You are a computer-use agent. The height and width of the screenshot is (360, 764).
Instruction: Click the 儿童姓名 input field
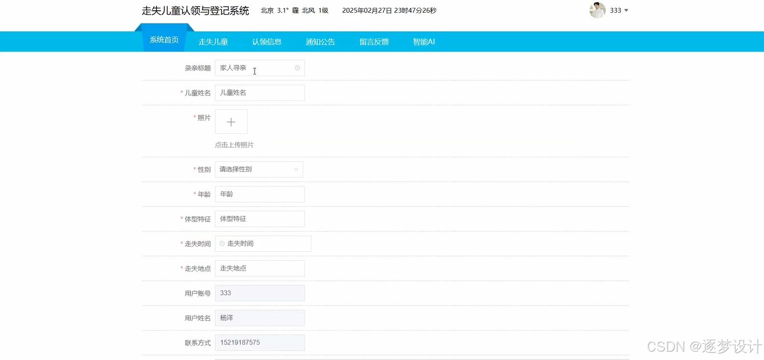tap(260, 92)
